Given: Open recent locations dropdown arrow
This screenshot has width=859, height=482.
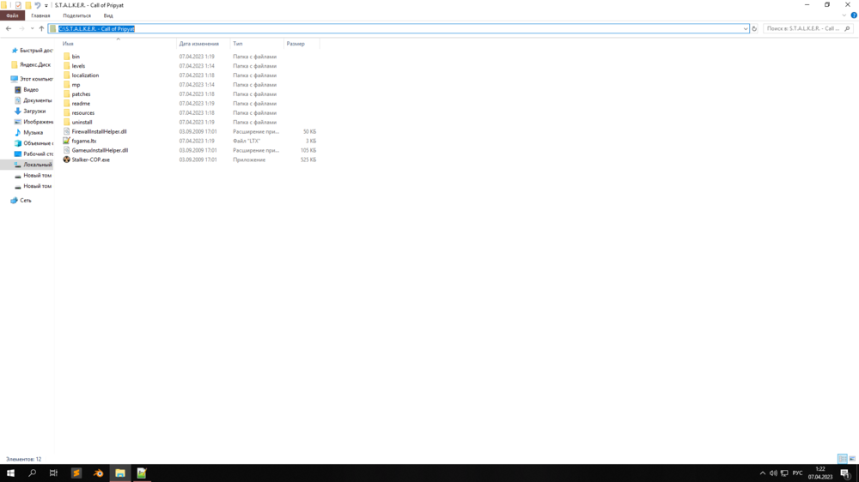Looking at the screenshot, I should pyautogui.click(x=32, y=28).
